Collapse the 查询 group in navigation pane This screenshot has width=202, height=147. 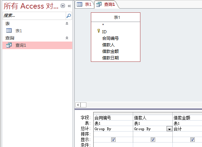[x=67, y=38]
